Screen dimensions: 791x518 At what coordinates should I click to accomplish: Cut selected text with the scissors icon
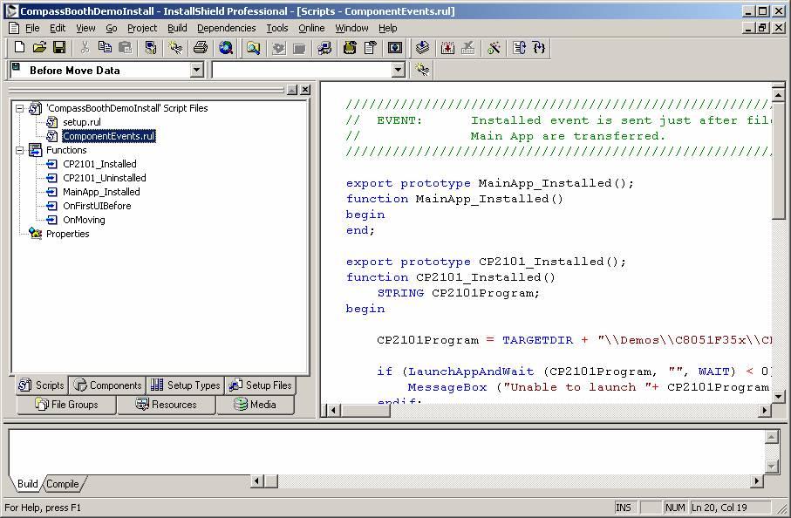pyautogui.click(x=85, y=48)
